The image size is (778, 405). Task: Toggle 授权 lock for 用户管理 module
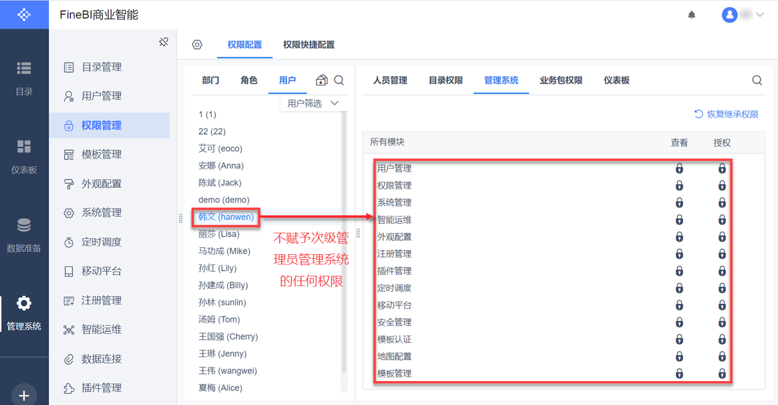[x=722, y=169]
